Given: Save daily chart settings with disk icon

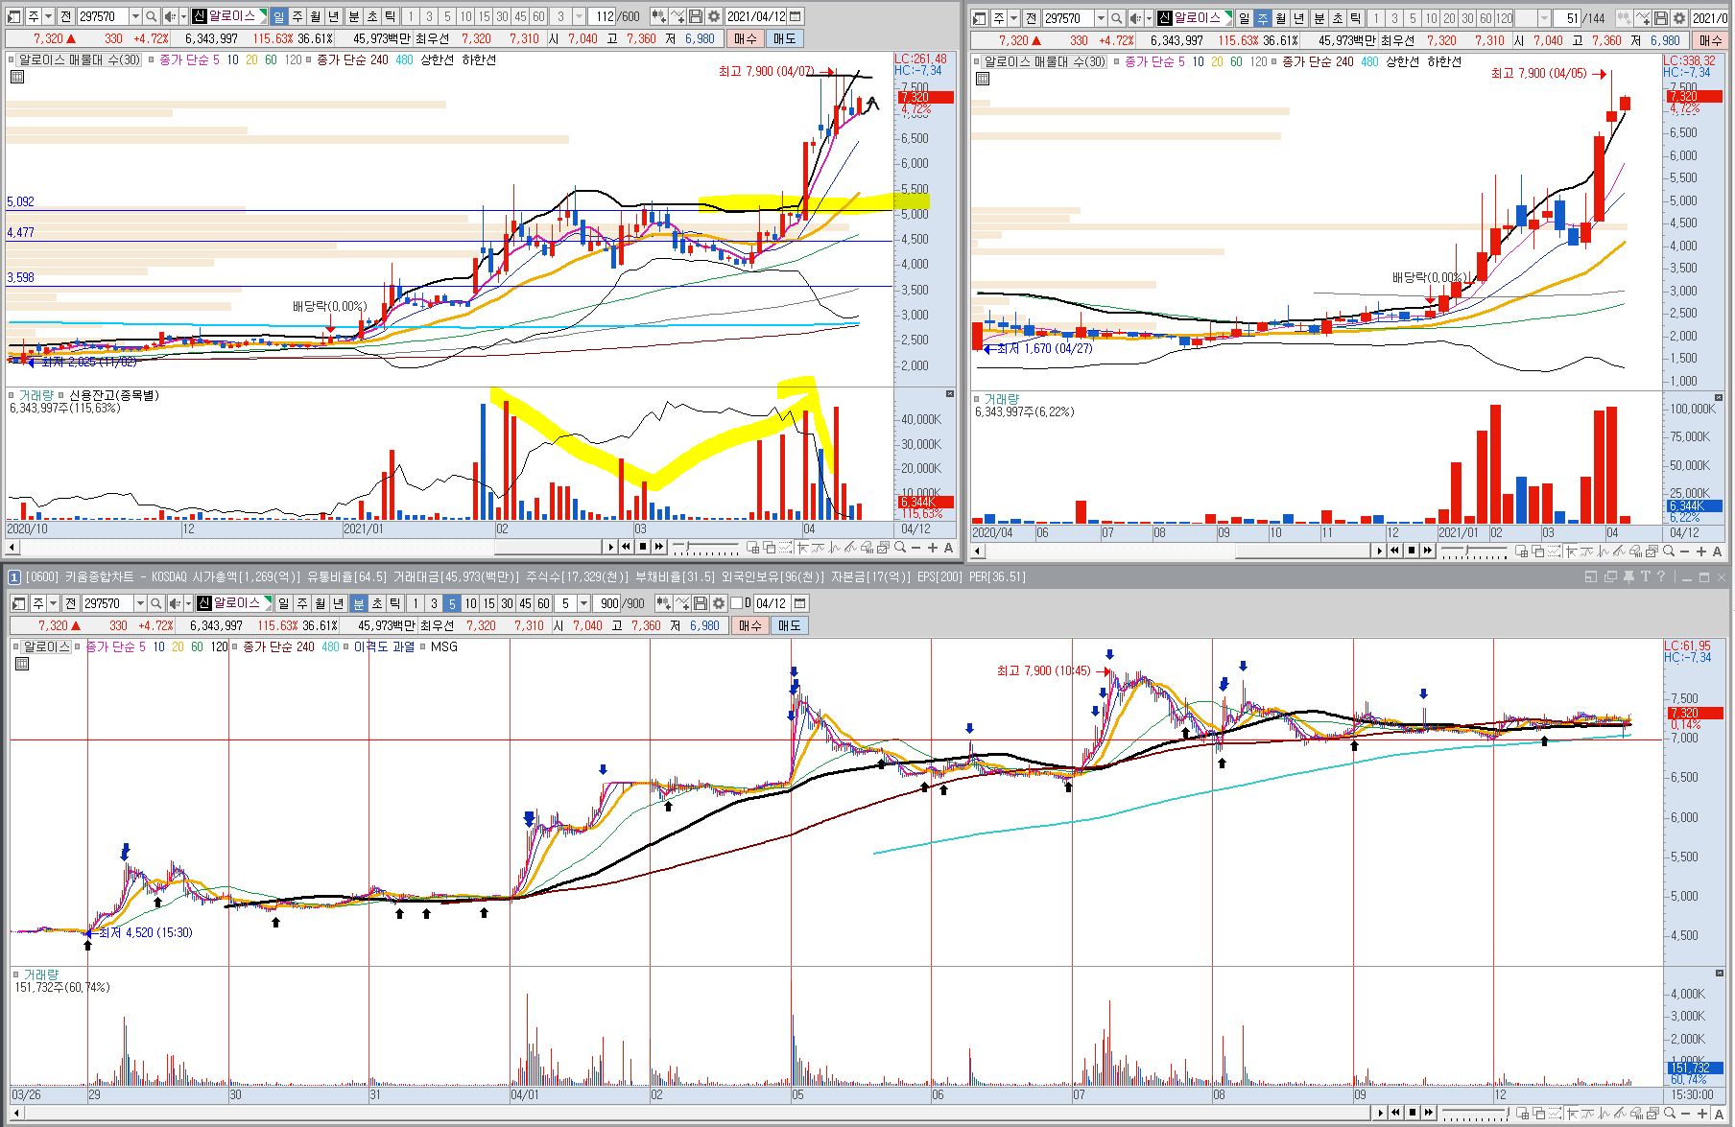Looking at the screenshot, I should [x=696, y=16].
